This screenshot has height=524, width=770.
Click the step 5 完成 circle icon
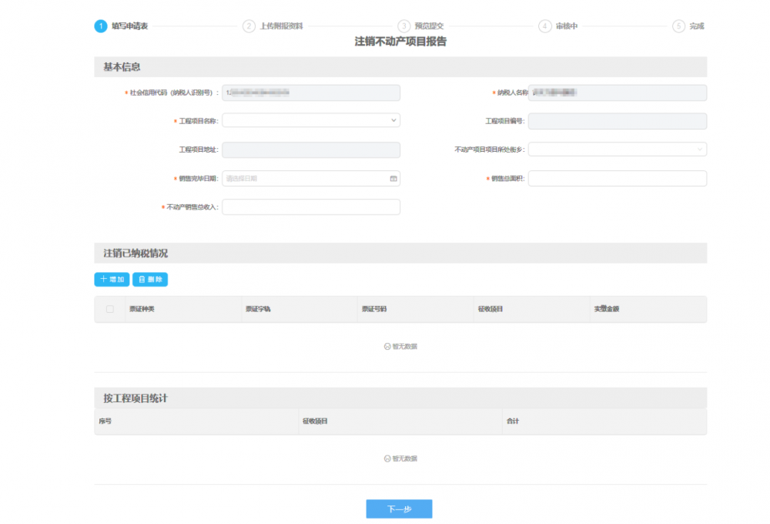[678, 26]
